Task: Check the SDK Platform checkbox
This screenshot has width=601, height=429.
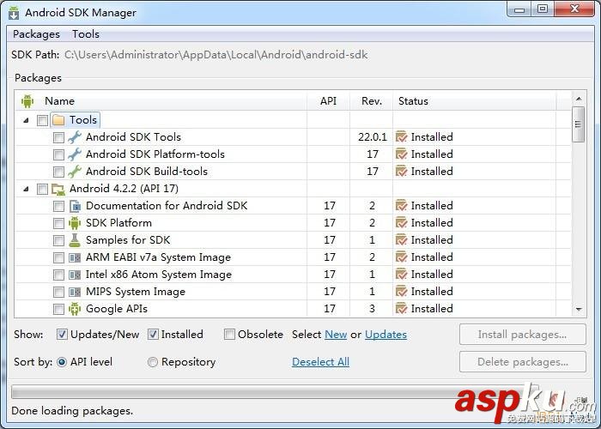Action: click(x=58, y=223)
